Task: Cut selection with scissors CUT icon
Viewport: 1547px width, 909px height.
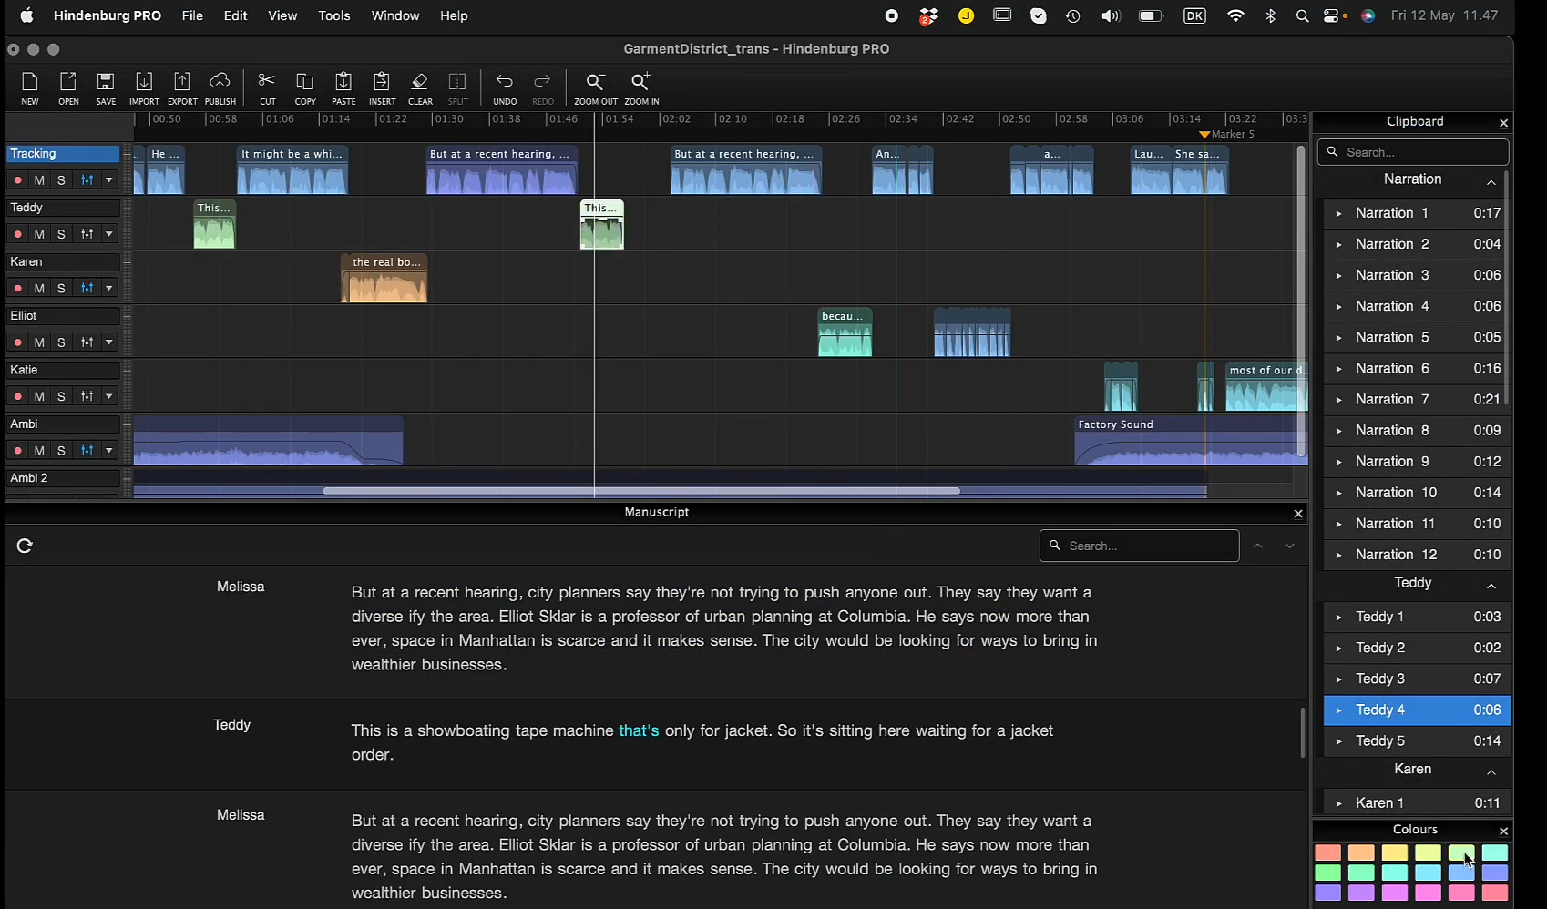Action: [267, 88]
